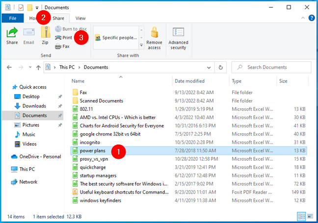Refresh the Documents folder view

[x=221, y=68]
